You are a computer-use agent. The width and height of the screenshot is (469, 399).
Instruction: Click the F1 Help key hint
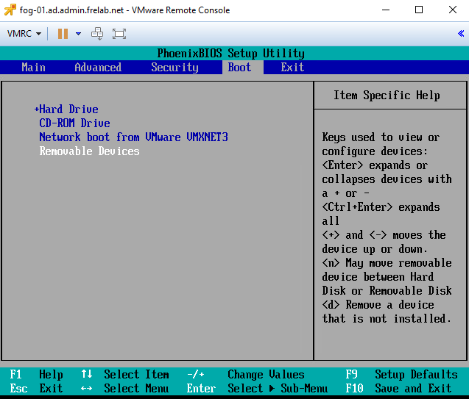pyautogui.click(x=36, y=374)
